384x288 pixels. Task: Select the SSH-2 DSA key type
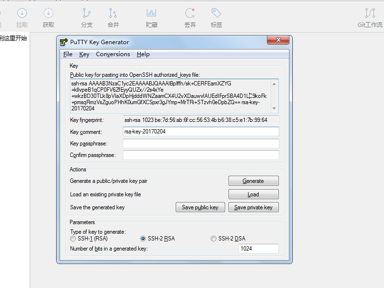[214, 239]
